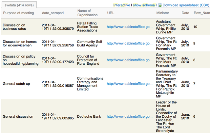The height and width of the screenshot is (133, 210).
Task: Click row number 10 value
Action: [x=195, y=27]
